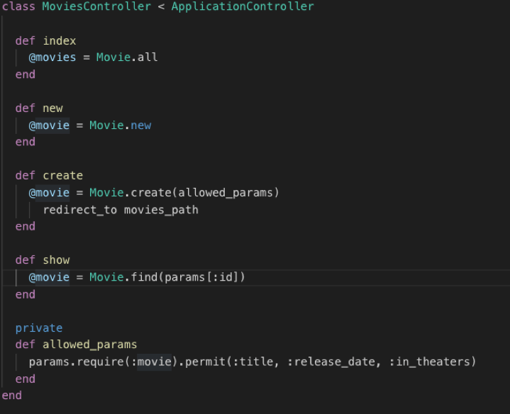
Task: Click ':in_theaters' symbol in permit
Action: (429, 362)
